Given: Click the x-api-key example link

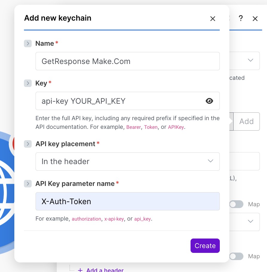Looking at the screenshot, I should 114,219.
